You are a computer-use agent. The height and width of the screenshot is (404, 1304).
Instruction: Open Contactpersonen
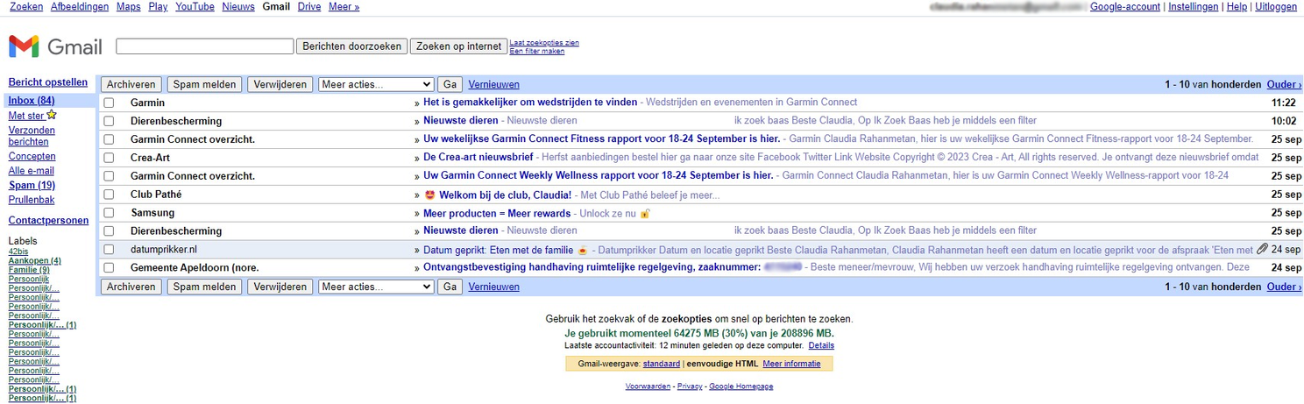[x=48, y=221]
